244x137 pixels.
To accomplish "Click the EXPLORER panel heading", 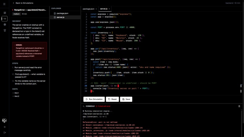I will tap(56, 8).
